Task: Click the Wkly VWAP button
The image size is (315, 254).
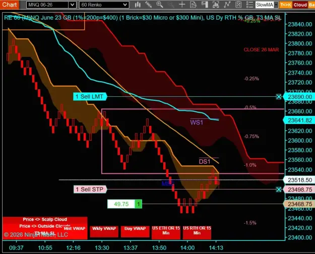Action: pos(104,231)
